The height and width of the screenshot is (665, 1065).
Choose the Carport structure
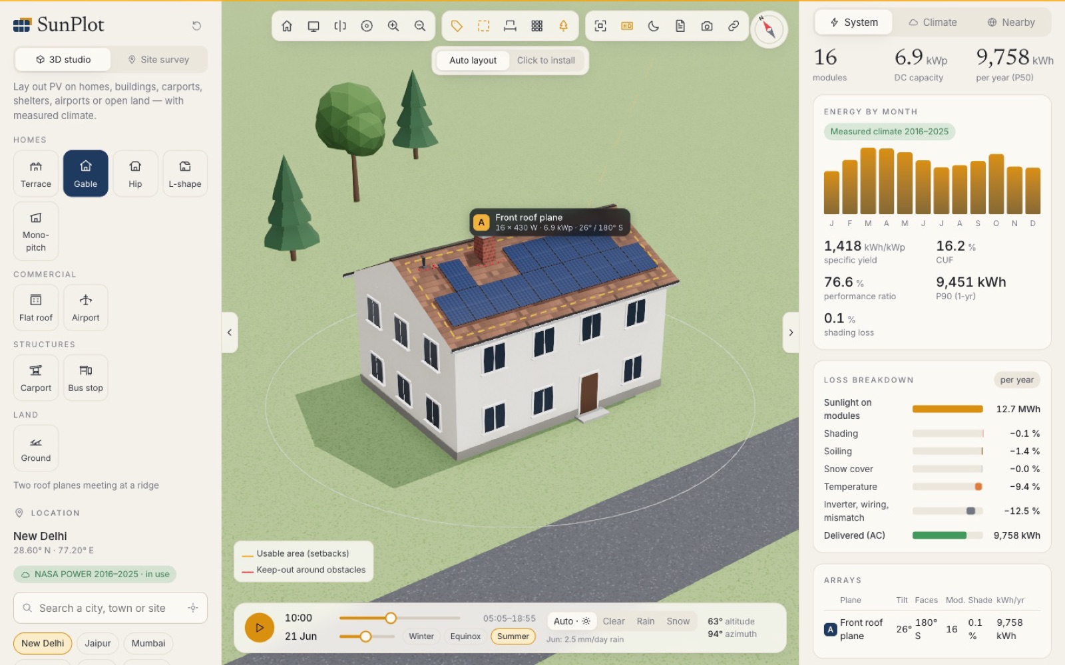click(x=36, y=378)
